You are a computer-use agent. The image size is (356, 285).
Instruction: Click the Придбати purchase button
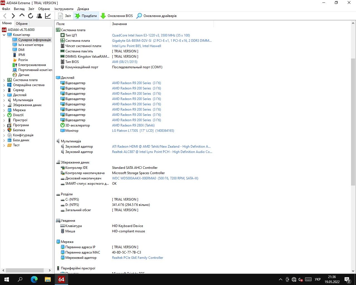point(86,16)
